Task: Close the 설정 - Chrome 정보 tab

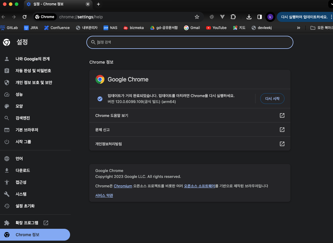Action: (88, 4)
